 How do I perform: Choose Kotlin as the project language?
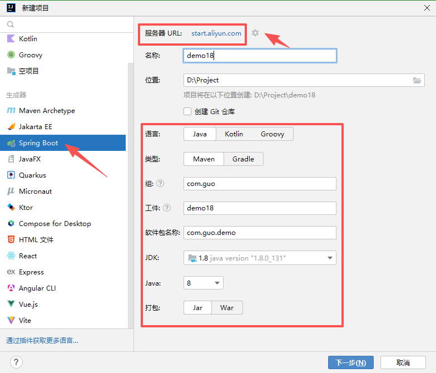click(234, 134)
